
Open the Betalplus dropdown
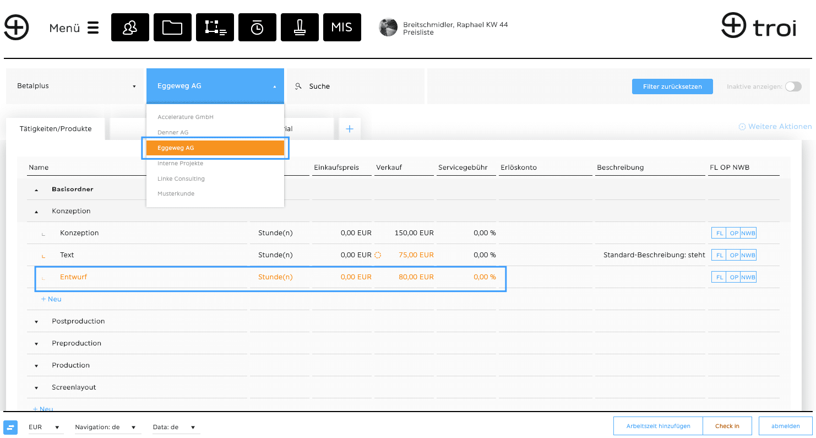click(x=75, y=86)
